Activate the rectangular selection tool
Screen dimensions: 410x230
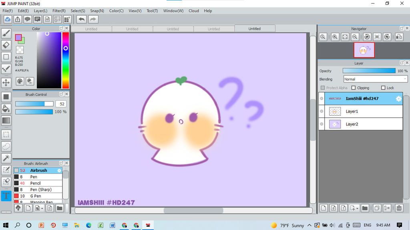click(x=6, y=135)
